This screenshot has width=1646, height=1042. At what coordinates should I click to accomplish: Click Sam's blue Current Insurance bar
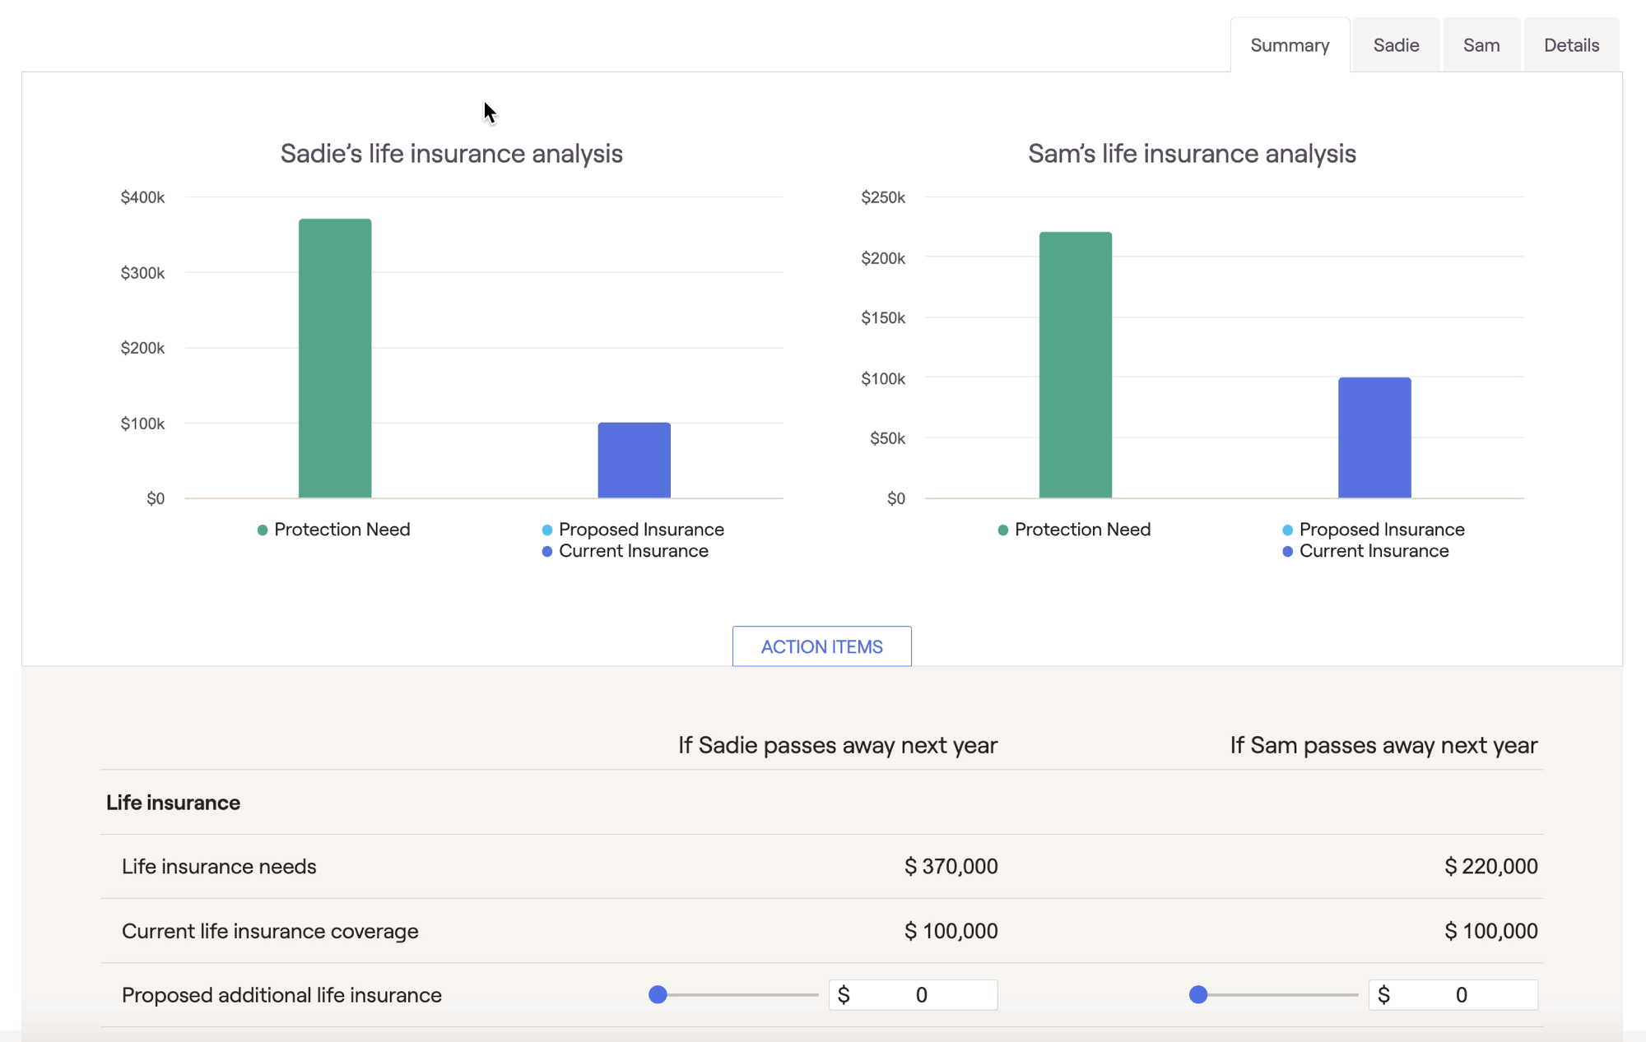tap(1374, 438)
